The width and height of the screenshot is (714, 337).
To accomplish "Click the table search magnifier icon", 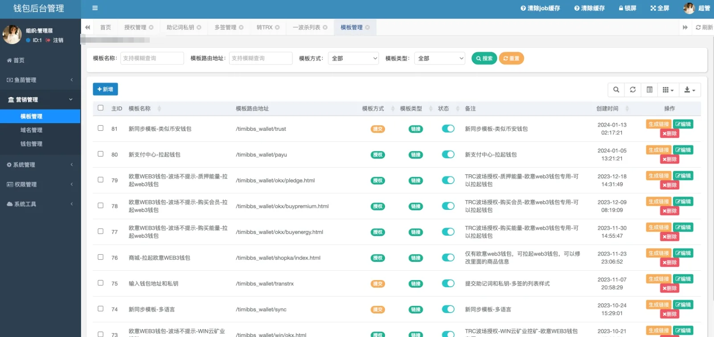I will point(616,90).
